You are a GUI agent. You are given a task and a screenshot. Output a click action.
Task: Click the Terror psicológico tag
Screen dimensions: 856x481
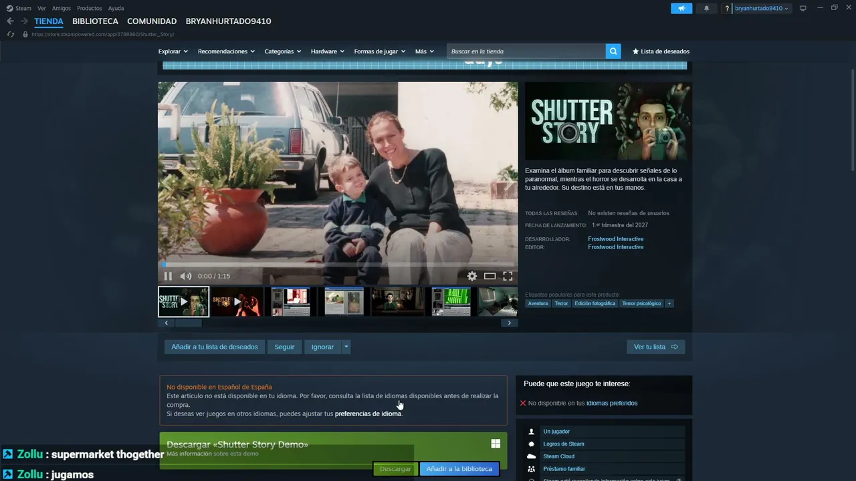point(641,303)
